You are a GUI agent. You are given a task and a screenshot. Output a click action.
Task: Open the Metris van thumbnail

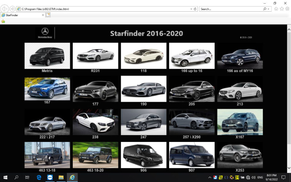(47, 56)
